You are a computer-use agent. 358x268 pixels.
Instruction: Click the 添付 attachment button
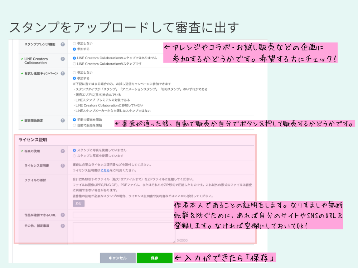(x=78, y=203)
